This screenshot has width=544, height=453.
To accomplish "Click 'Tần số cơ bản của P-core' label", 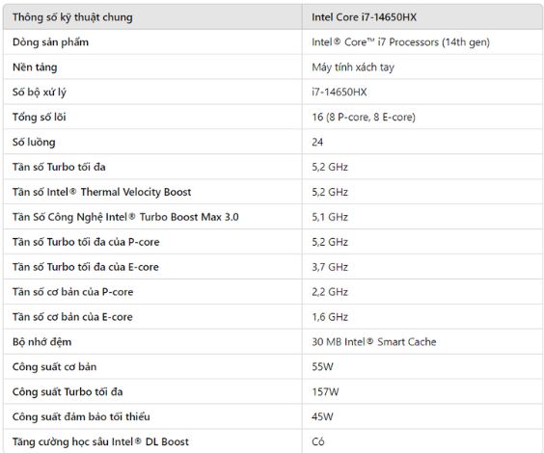I will [x=73, y=292].
